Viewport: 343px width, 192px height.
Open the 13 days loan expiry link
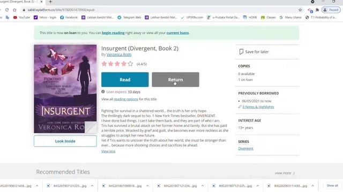tap(134, 92)
